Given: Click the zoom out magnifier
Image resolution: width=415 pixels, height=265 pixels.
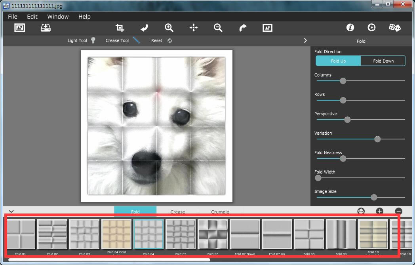Looking at the screenshot, I should click(x=218, y=27).
